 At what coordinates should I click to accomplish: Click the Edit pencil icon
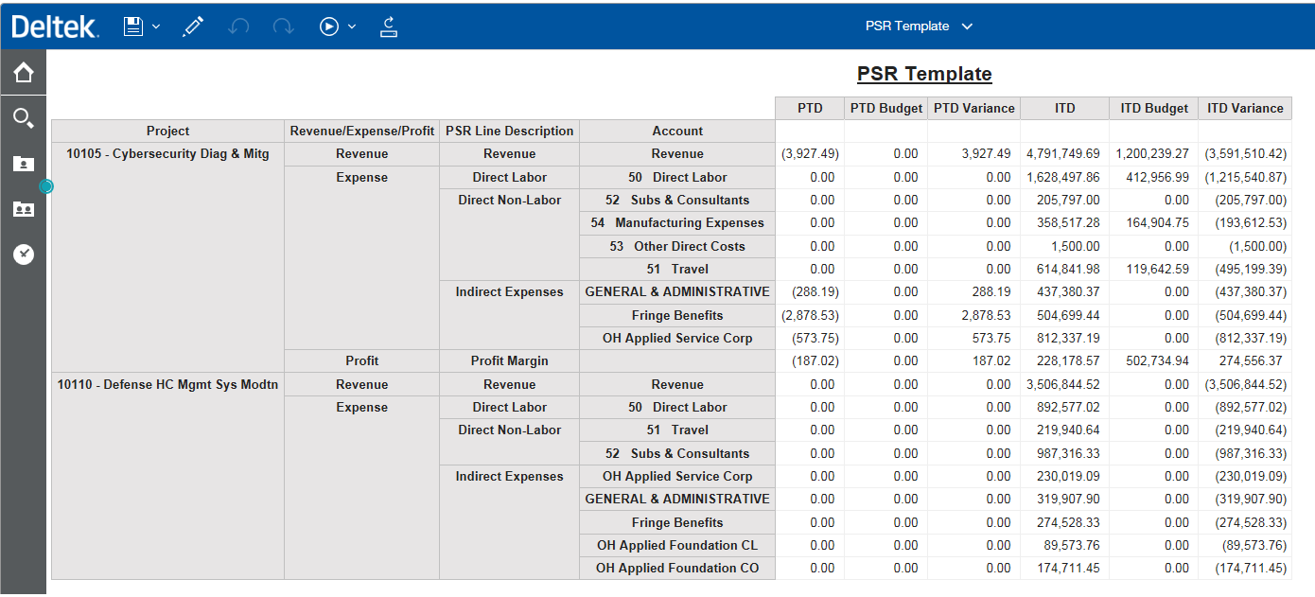193,26
